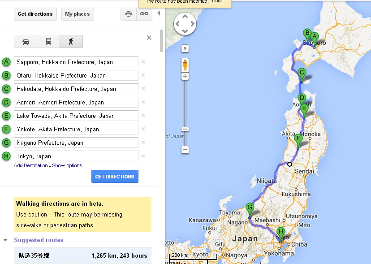The height and width of the screenshot is (264, 371).
Task: Remove Nagano Prefecture destination with X
Action: [143, 143]
